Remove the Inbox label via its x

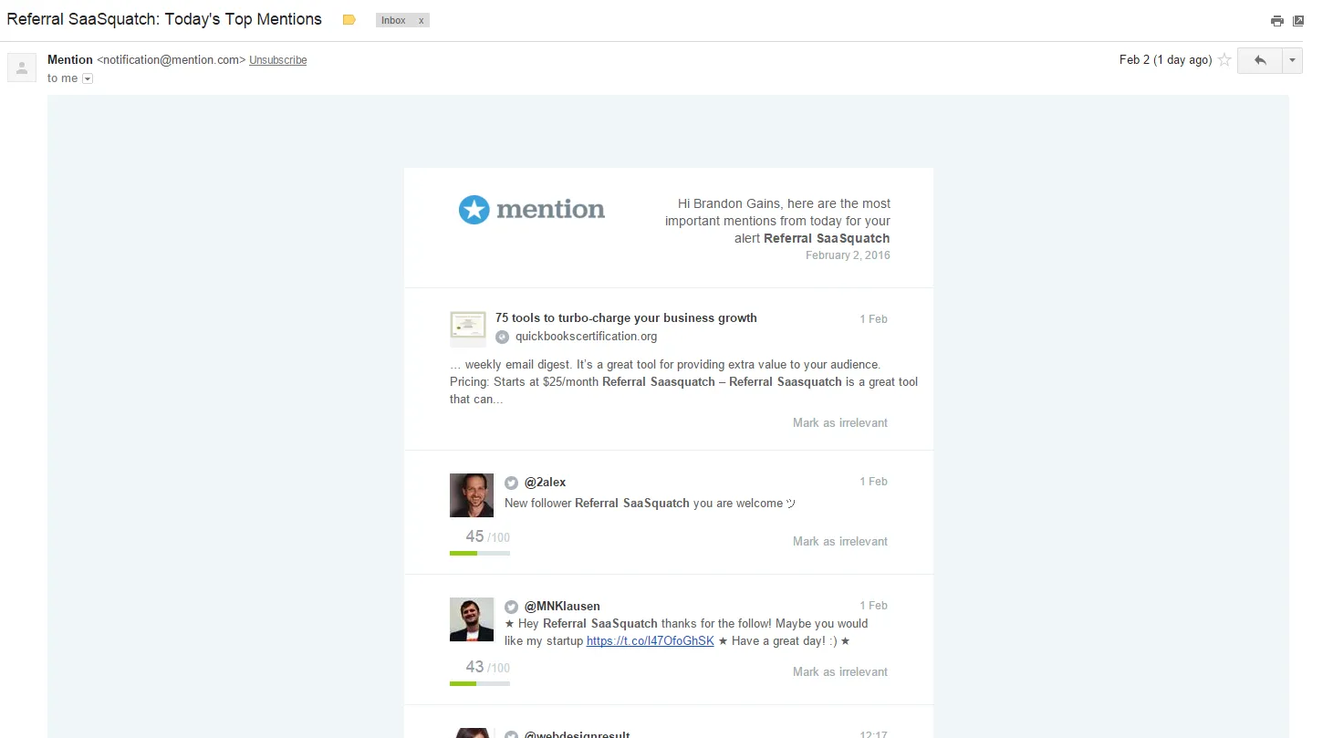[x=421, y=20]
